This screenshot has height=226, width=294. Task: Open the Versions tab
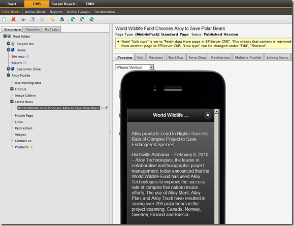[x=155, y=57]
